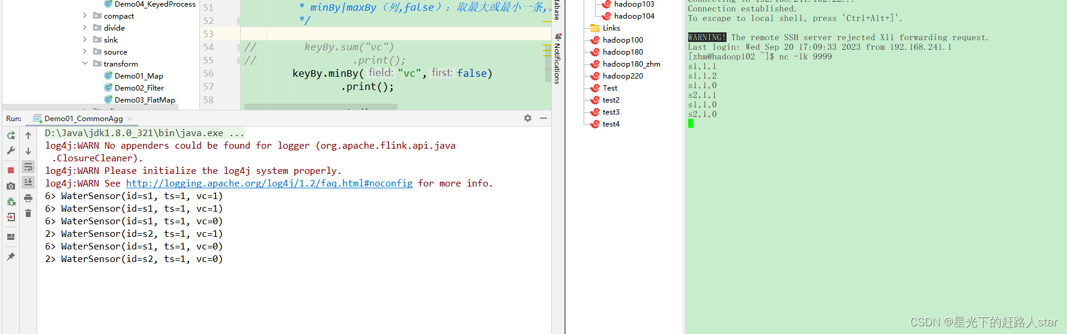This screenshot has height=334, width=1067.
Task: Rerun Demo01_CommonAgg with the green rerun icon
Action: point(11,136)
